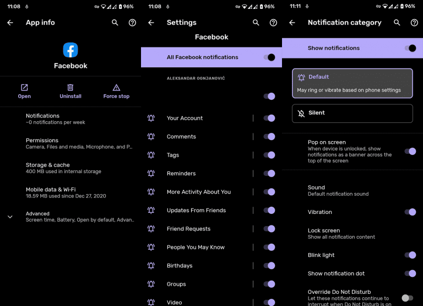Tap the Open label under Facebook
Viewport: 423px width, 306px height.
point(24,96)
